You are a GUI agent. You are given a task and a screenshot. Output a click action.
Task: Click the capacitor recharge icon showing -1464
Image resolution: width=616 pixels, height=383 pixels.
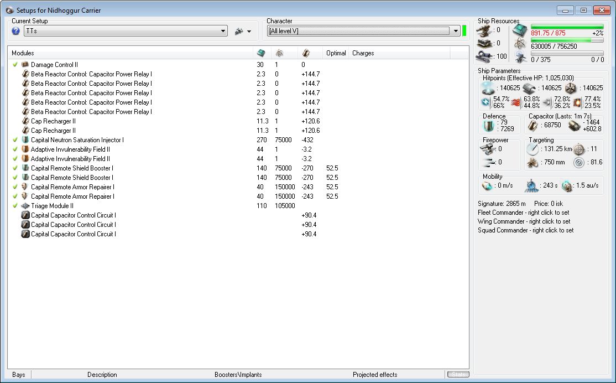coord(575,126)
